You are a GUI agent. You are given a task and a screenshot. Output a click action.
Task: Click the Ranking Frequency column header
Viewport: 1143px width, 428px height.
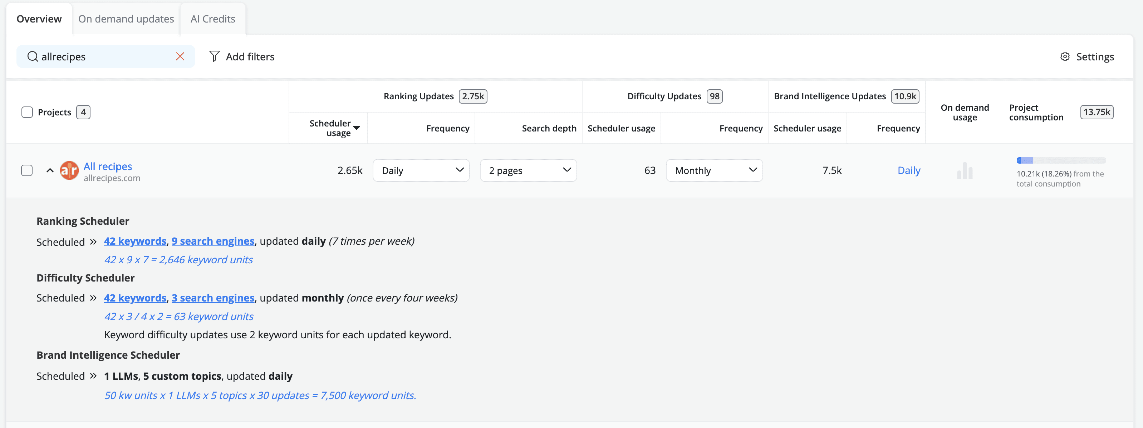(448, 128)
